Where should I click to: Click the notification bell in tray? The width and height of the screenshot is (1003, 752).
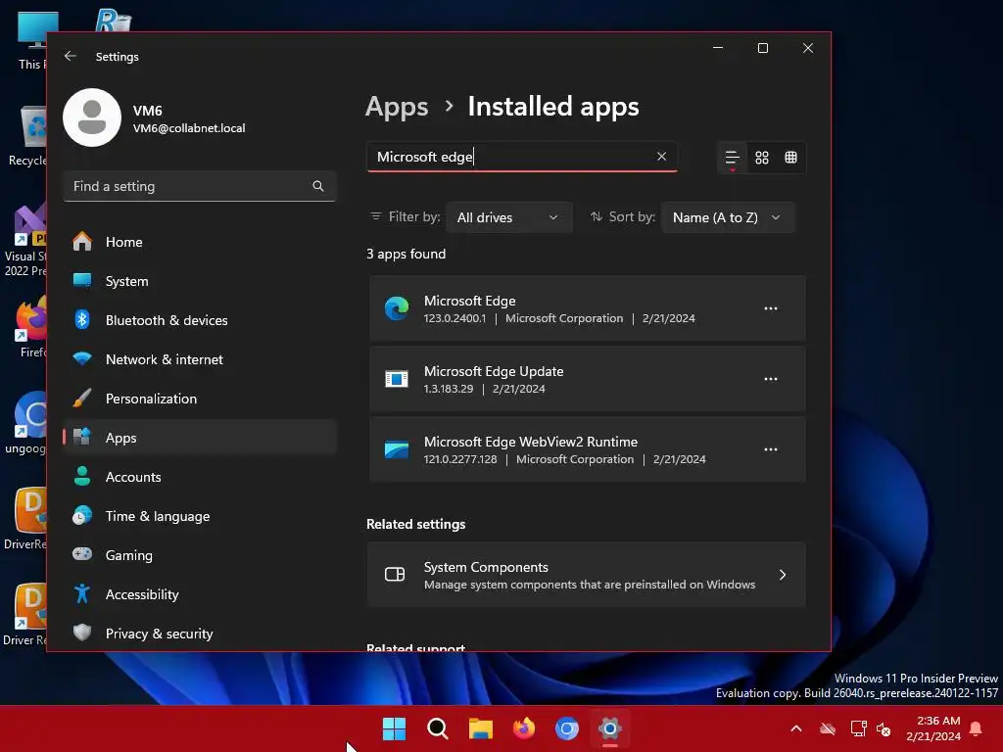click(977, 728)
